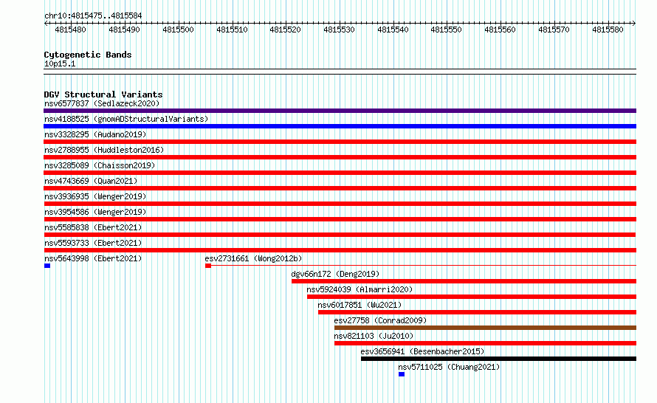Open esv2731661 (Wong2012b) label

pos(253,258)
